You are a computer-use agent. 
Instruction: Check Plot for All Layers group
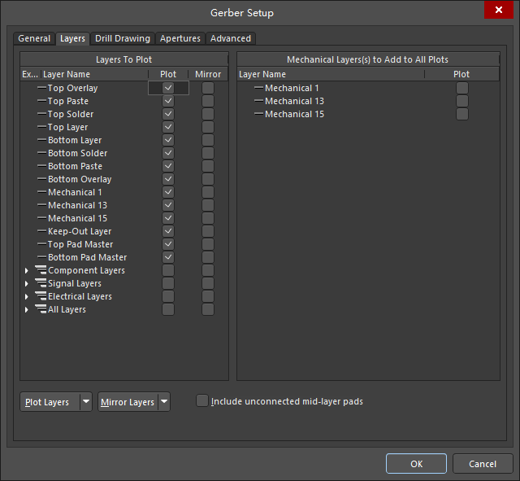click(x=168, y=309)
